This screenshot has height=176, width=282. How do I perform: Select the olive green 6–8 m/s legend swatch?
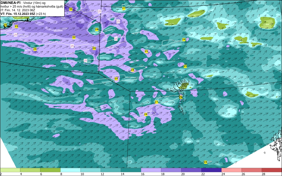coord(50,170)
